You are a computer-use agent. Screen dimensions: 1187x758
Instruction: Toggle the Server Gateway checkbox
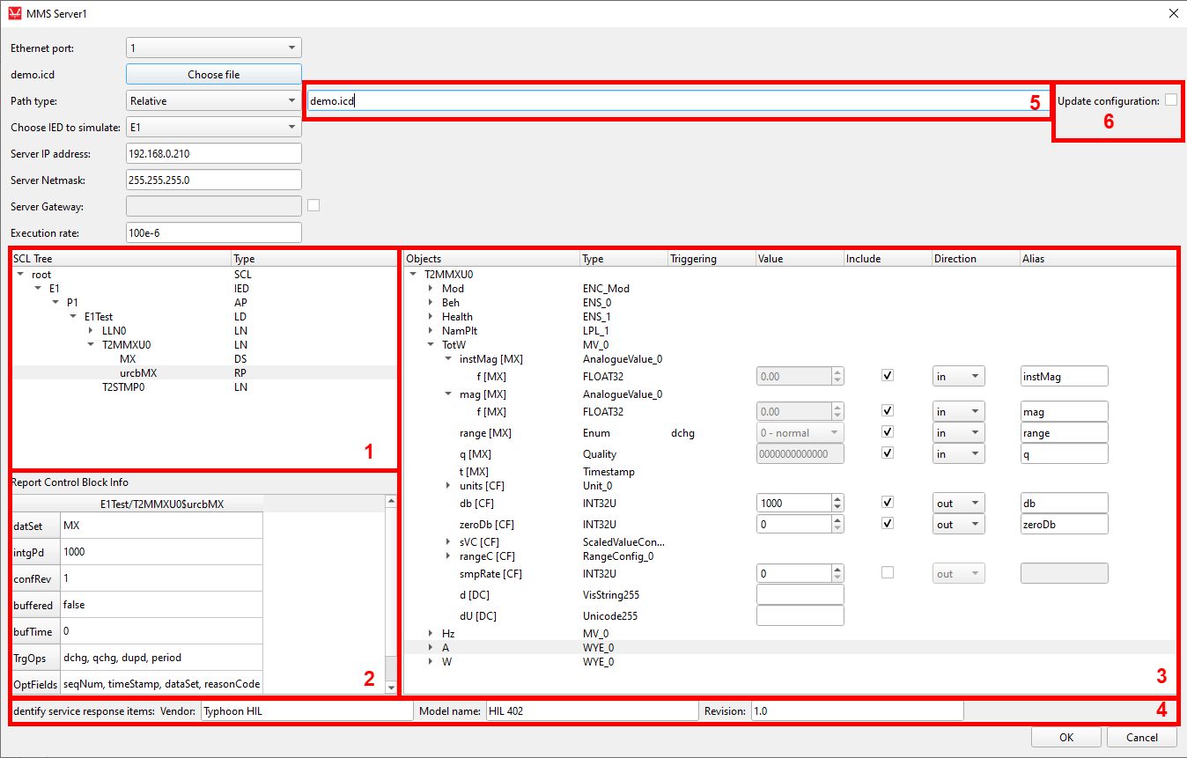[313, 206]
